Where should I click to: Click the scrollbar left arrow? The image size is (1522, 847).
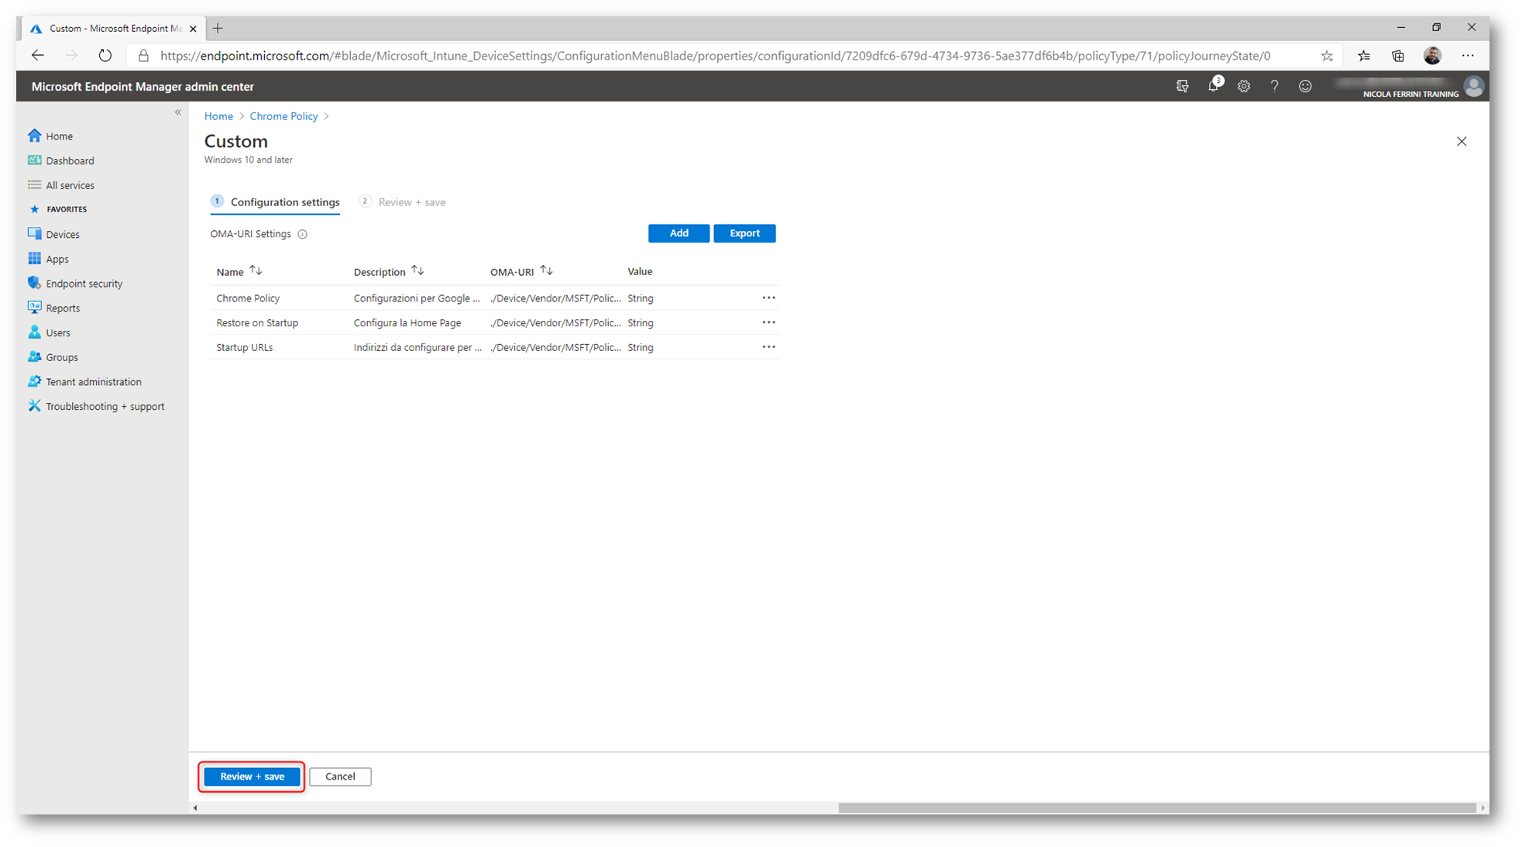(195, 807)
